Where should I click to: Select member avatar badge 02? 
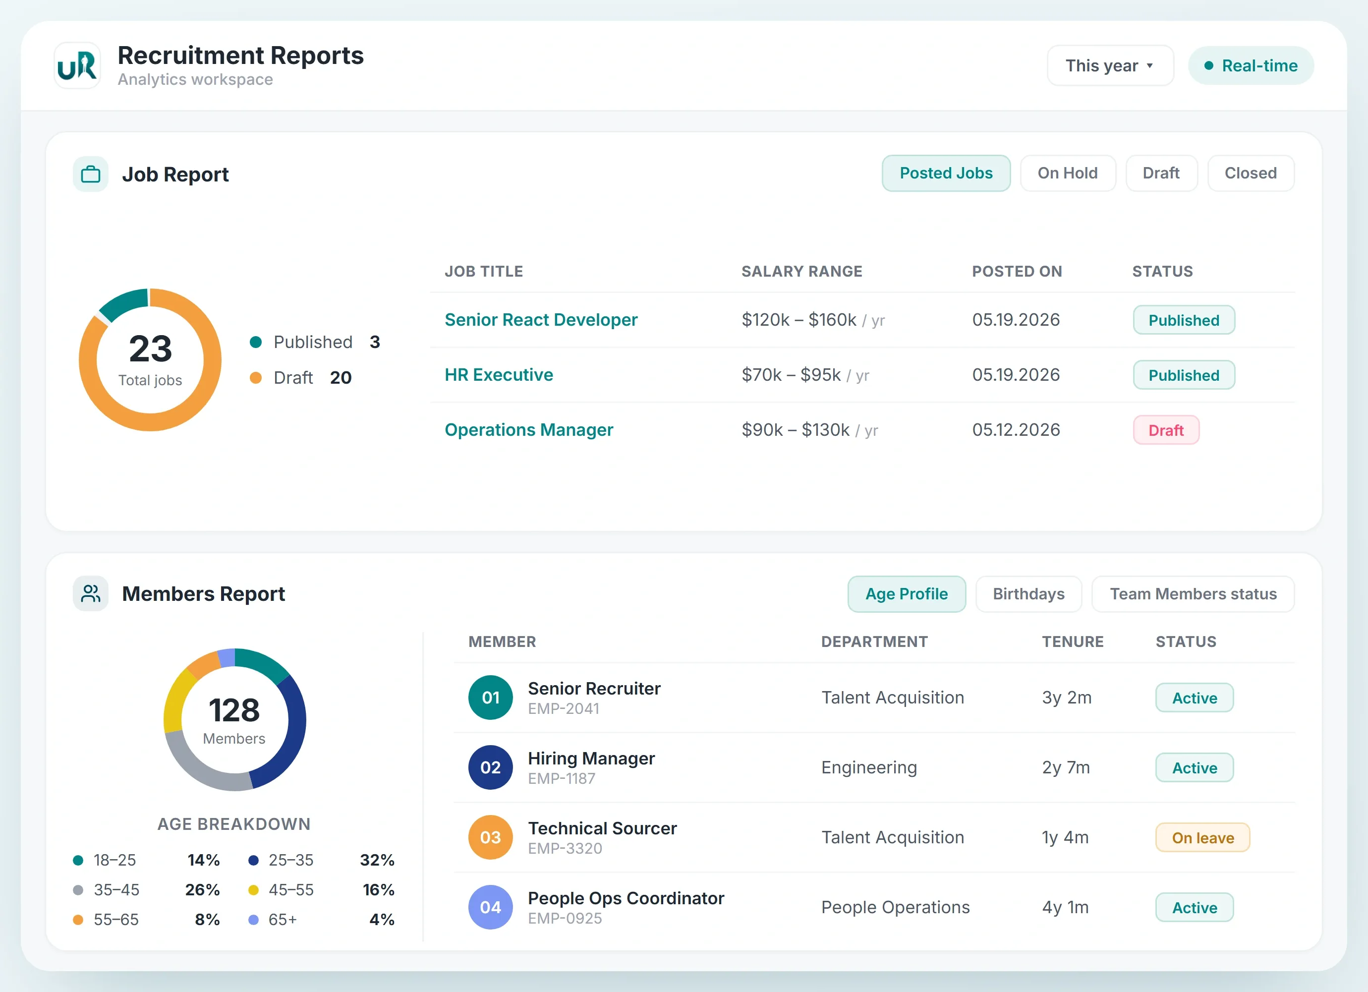(x=490, y=767)
